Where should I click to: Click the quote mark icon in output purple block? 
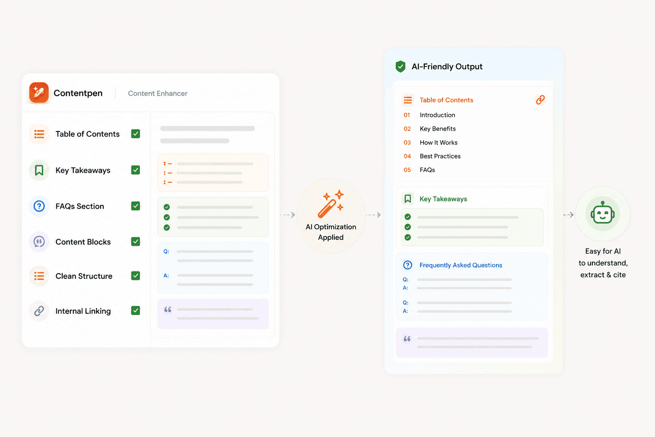click(x=407, y=339)
